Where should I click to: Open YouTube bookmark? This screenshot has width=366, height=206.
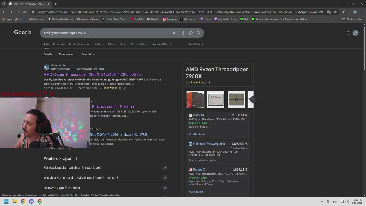tap(137, 19)
